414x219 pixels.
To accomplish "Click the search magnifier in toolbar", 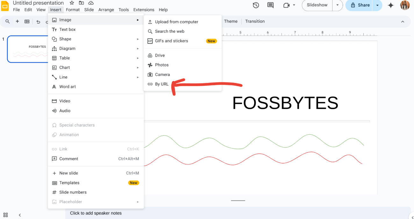I will (x=8, y=21).
